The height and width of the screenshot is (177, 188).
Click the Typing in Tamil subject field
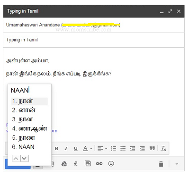[94, 40]
